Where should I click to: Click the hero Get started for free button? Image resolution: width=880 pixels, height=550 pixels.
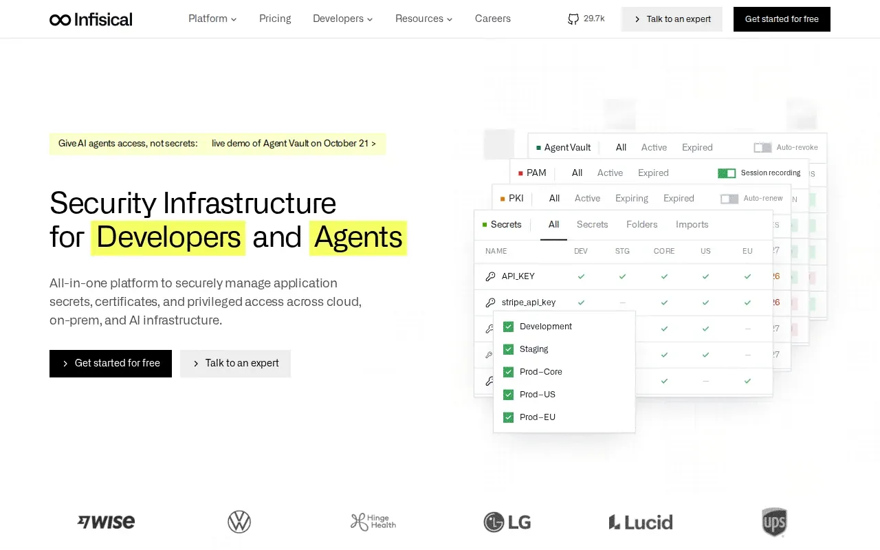tap(111, 364)
